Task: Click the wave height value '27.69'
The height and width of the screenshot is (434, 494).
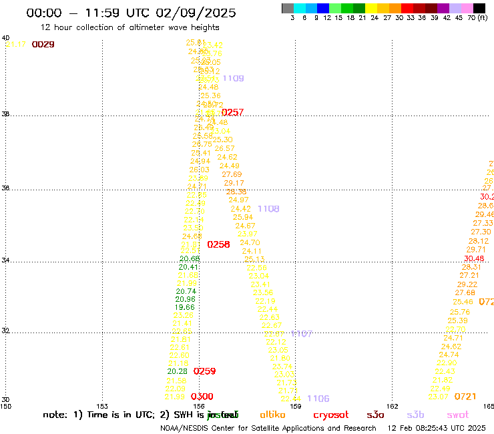Action: point(232,174)
